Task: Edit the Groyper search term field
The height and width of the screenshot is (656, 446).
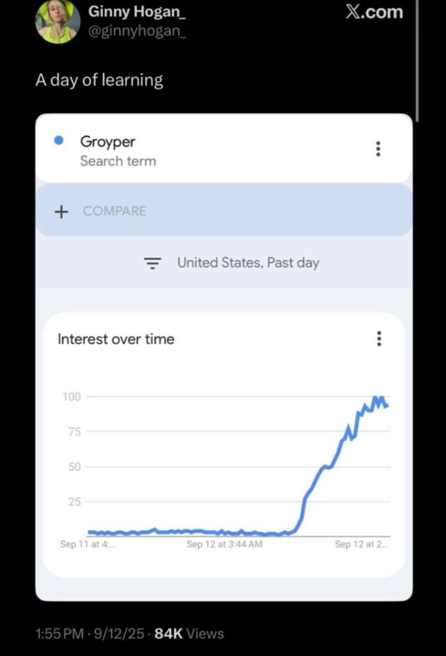Action: pos(224,149)
